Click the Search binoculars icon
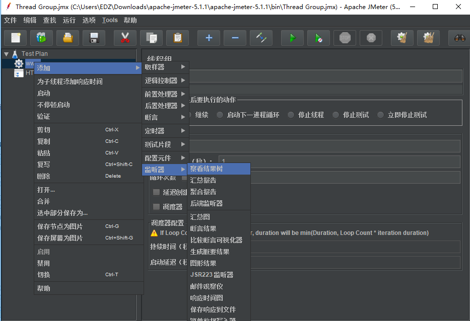 point(459,38)
